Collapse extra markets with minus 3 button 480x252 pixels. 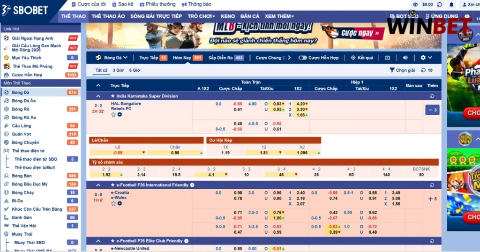coord(432,110)
